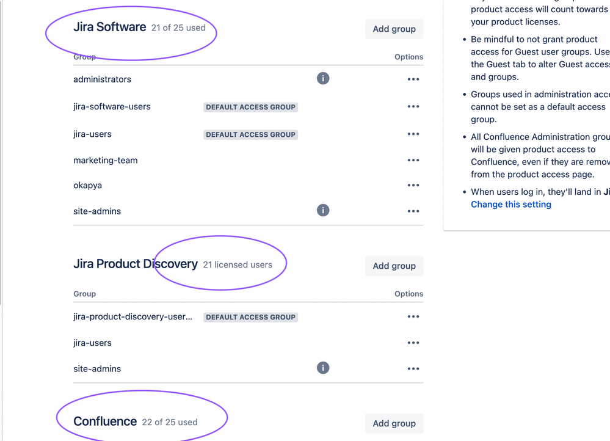
Task: Click the '22 of 25 used' license count
Action: [x=170, y=422]
